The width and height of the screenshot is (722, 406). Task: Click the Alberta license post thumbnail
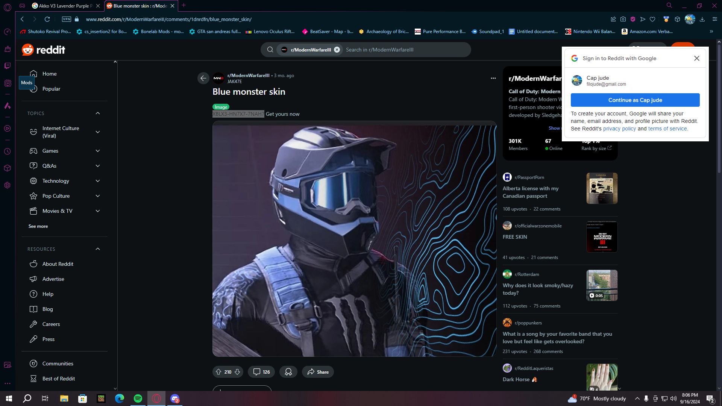[x=602, y=188]
